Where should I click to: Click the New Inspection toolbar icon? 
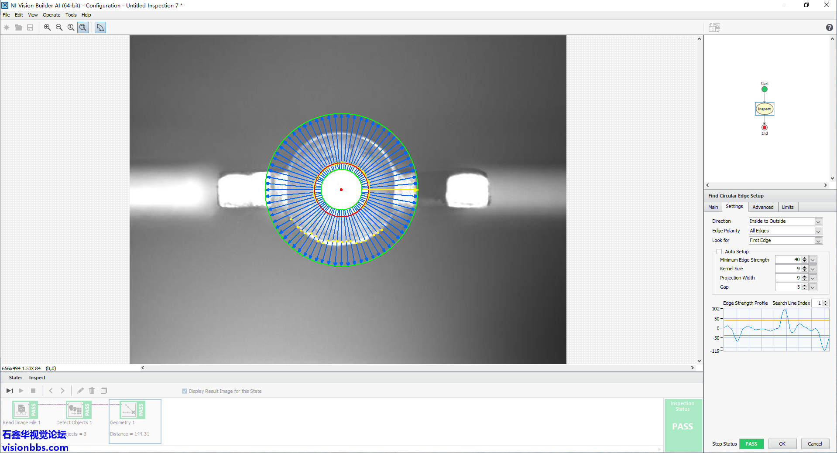click(7, 27)
